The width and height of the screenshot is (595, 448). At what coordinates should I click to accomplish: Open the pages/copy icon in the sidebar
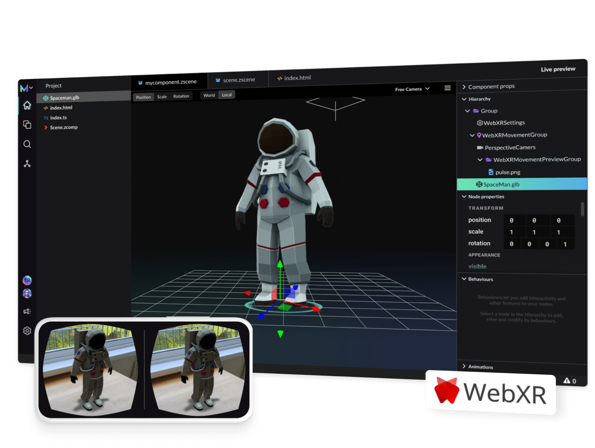coord(27,125)
